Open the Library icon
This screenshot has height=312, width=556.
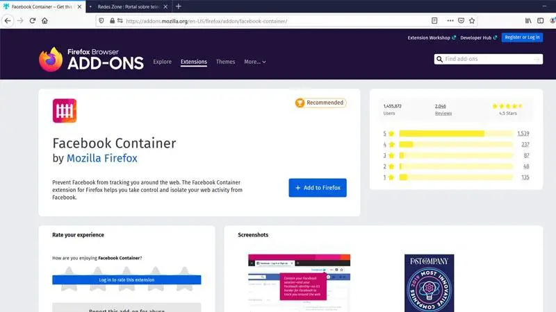point(528,21)
